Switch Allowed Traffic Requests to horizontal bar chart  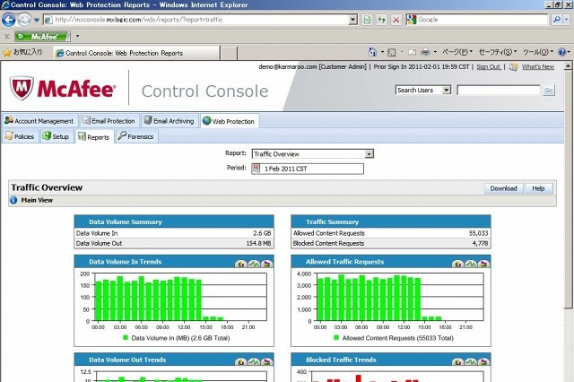[x=484, y=264]
